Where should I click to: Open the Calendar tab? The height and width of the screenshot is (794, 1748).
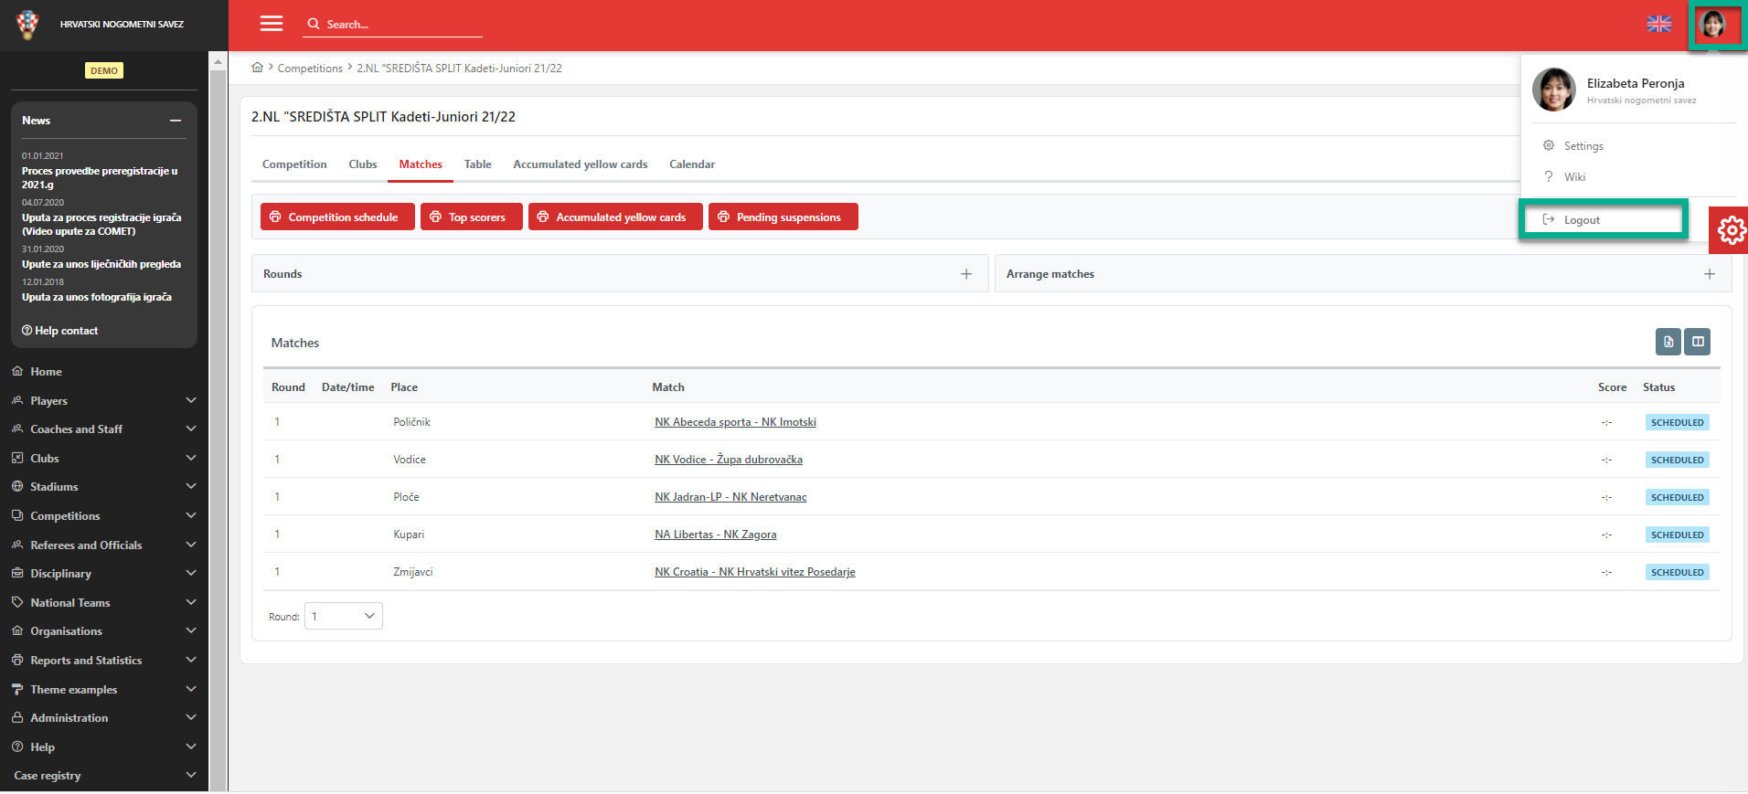(692, 164)
